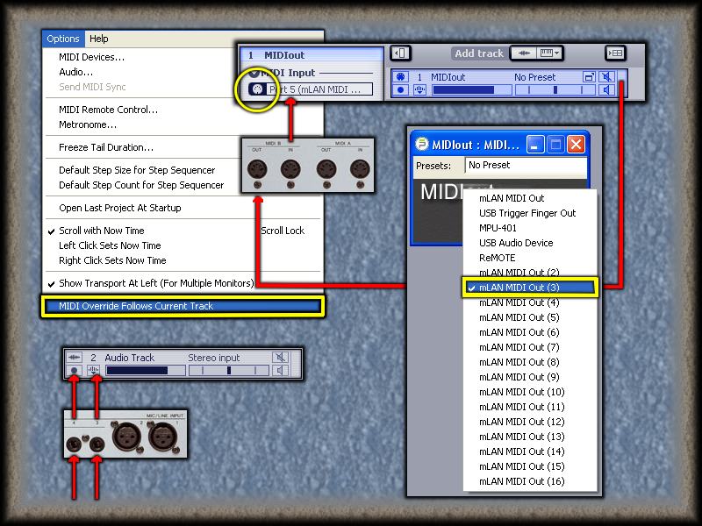Add an audio track via waveform icon

[x=524, y=53]
